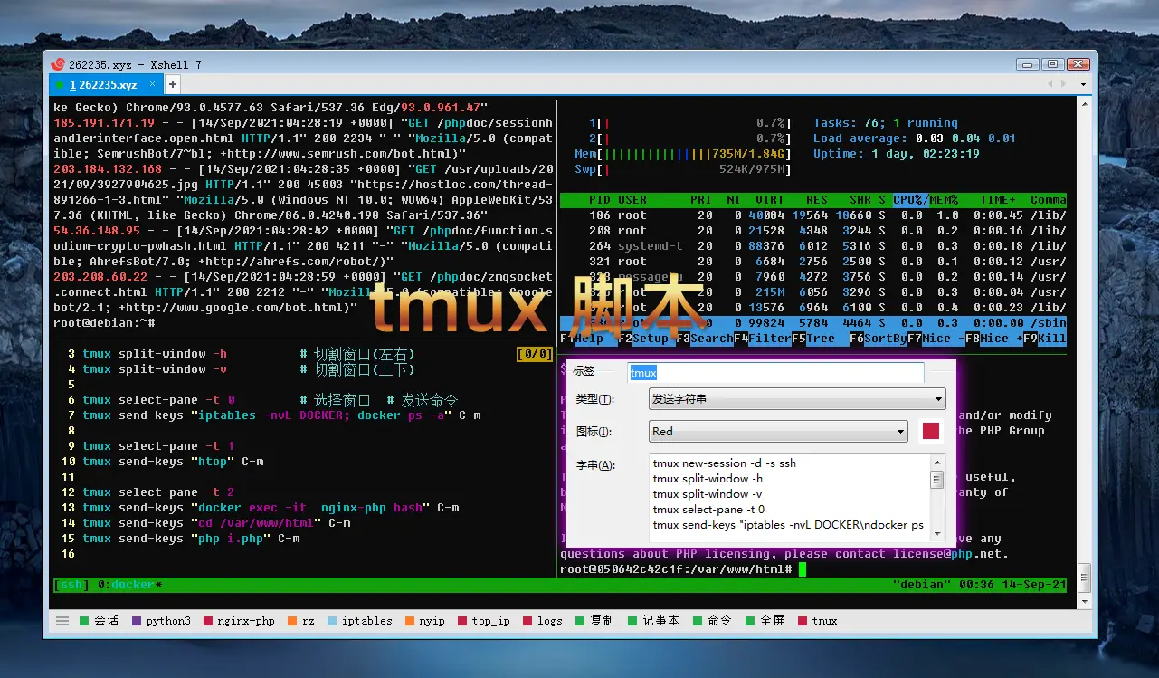Click F2 Setup in htop footer
This screenshot has width=1159, height=678.
(643, 339)
